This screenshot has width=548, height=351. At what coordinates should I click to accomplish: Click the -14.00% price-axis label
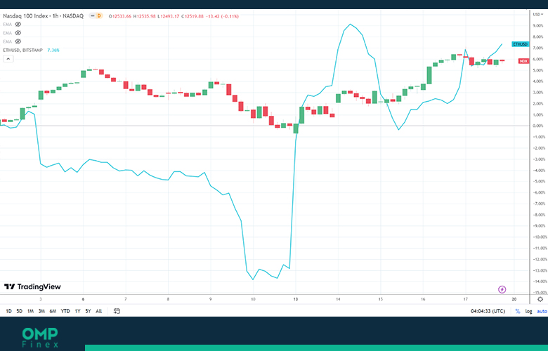[x=539, y=282]
